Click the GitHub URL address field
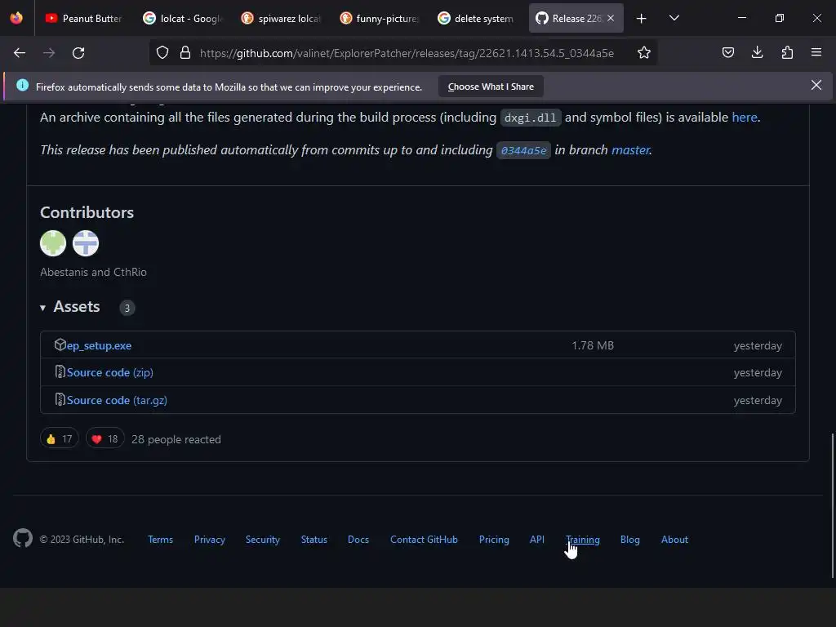The image size is (836, 627). (x=406, y=53)
